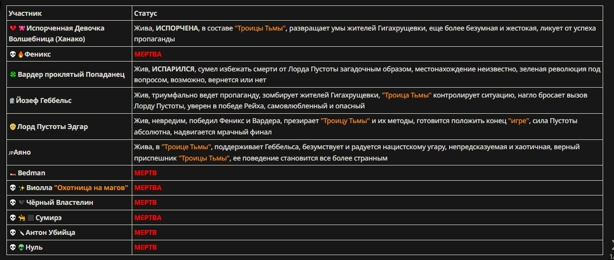Screen dimensions: 614x260
Task: Click the alien emoji beside Нуль
Action: pos(21,248)
